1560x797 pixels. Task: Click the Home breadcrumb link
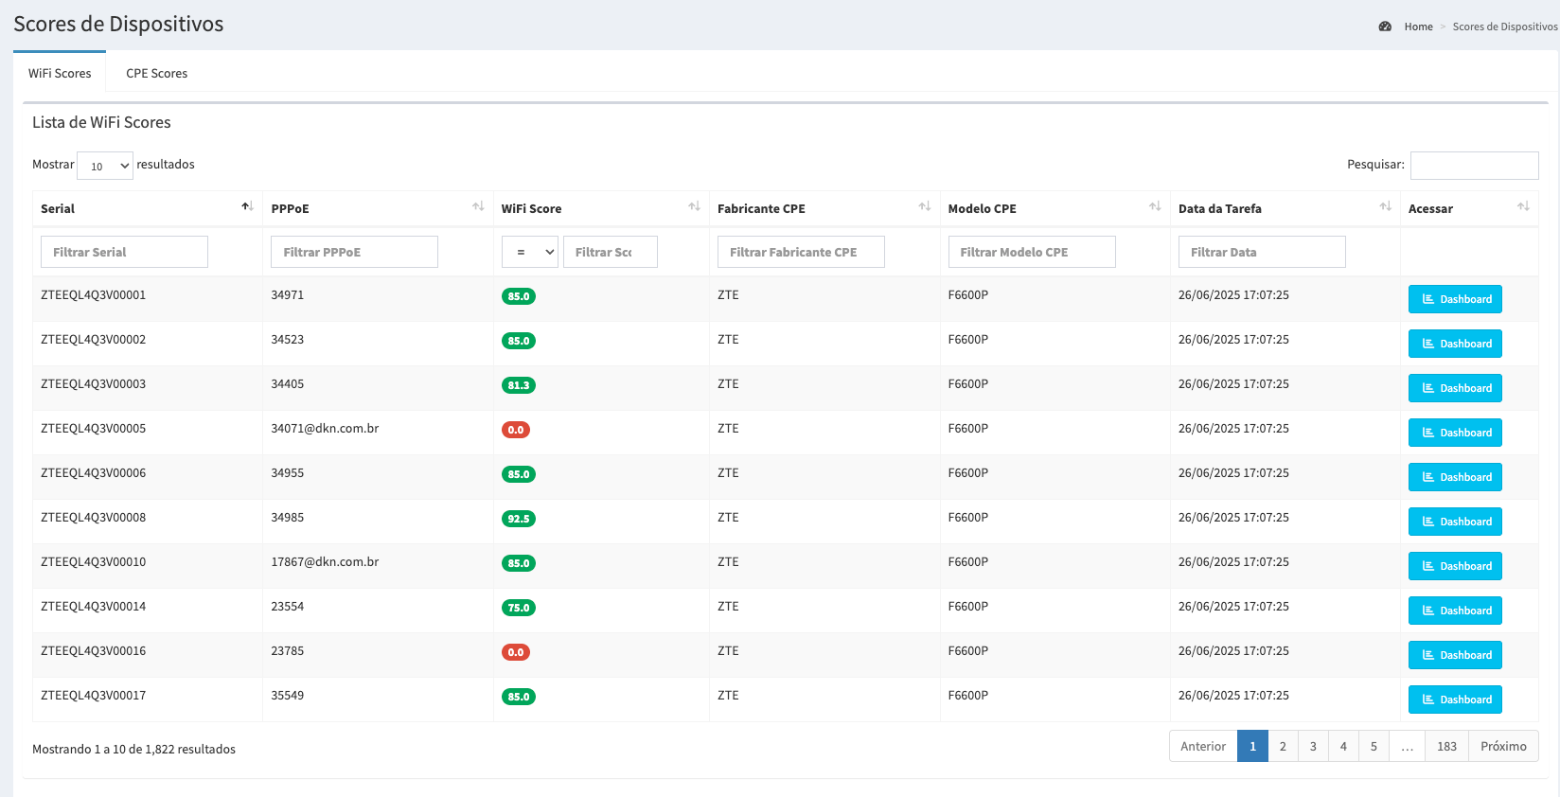(1418, 27)
